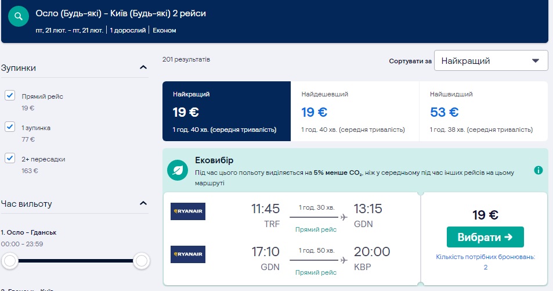Click the Ryanair logo for GDN–KBP flight
The width and height of the screenshot is (553, 291).
(x=188, y=254)
